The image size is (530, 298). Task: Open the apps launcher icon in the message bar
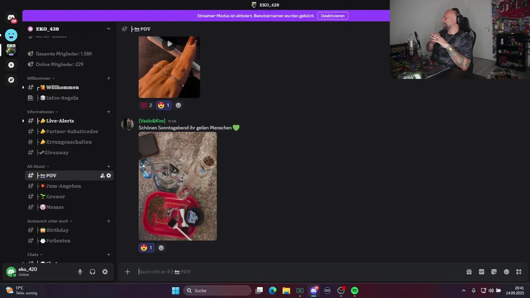click(519, 272)
